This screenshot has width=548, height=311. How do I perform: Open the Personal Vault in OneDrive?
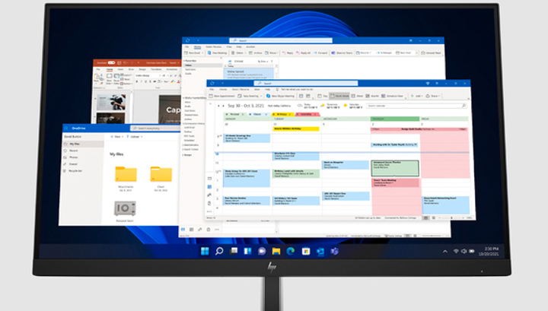(x=125, y=211)
